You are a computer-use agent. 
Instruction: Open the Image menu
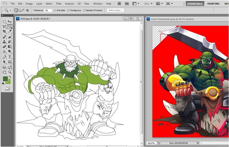29,4
